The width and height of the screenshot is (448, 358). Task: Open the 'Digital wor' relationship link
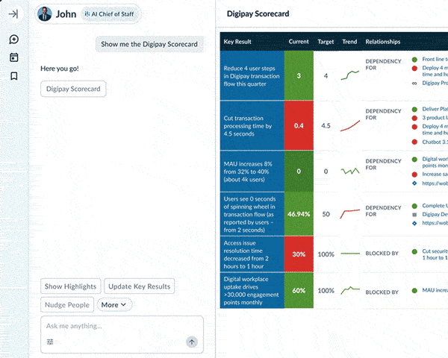(x=435, y=162)
